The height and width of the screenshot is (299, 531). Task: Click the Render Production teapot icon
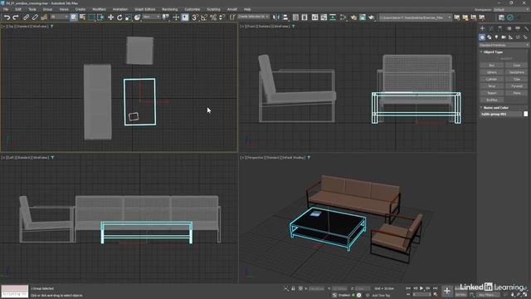[372, 17]
